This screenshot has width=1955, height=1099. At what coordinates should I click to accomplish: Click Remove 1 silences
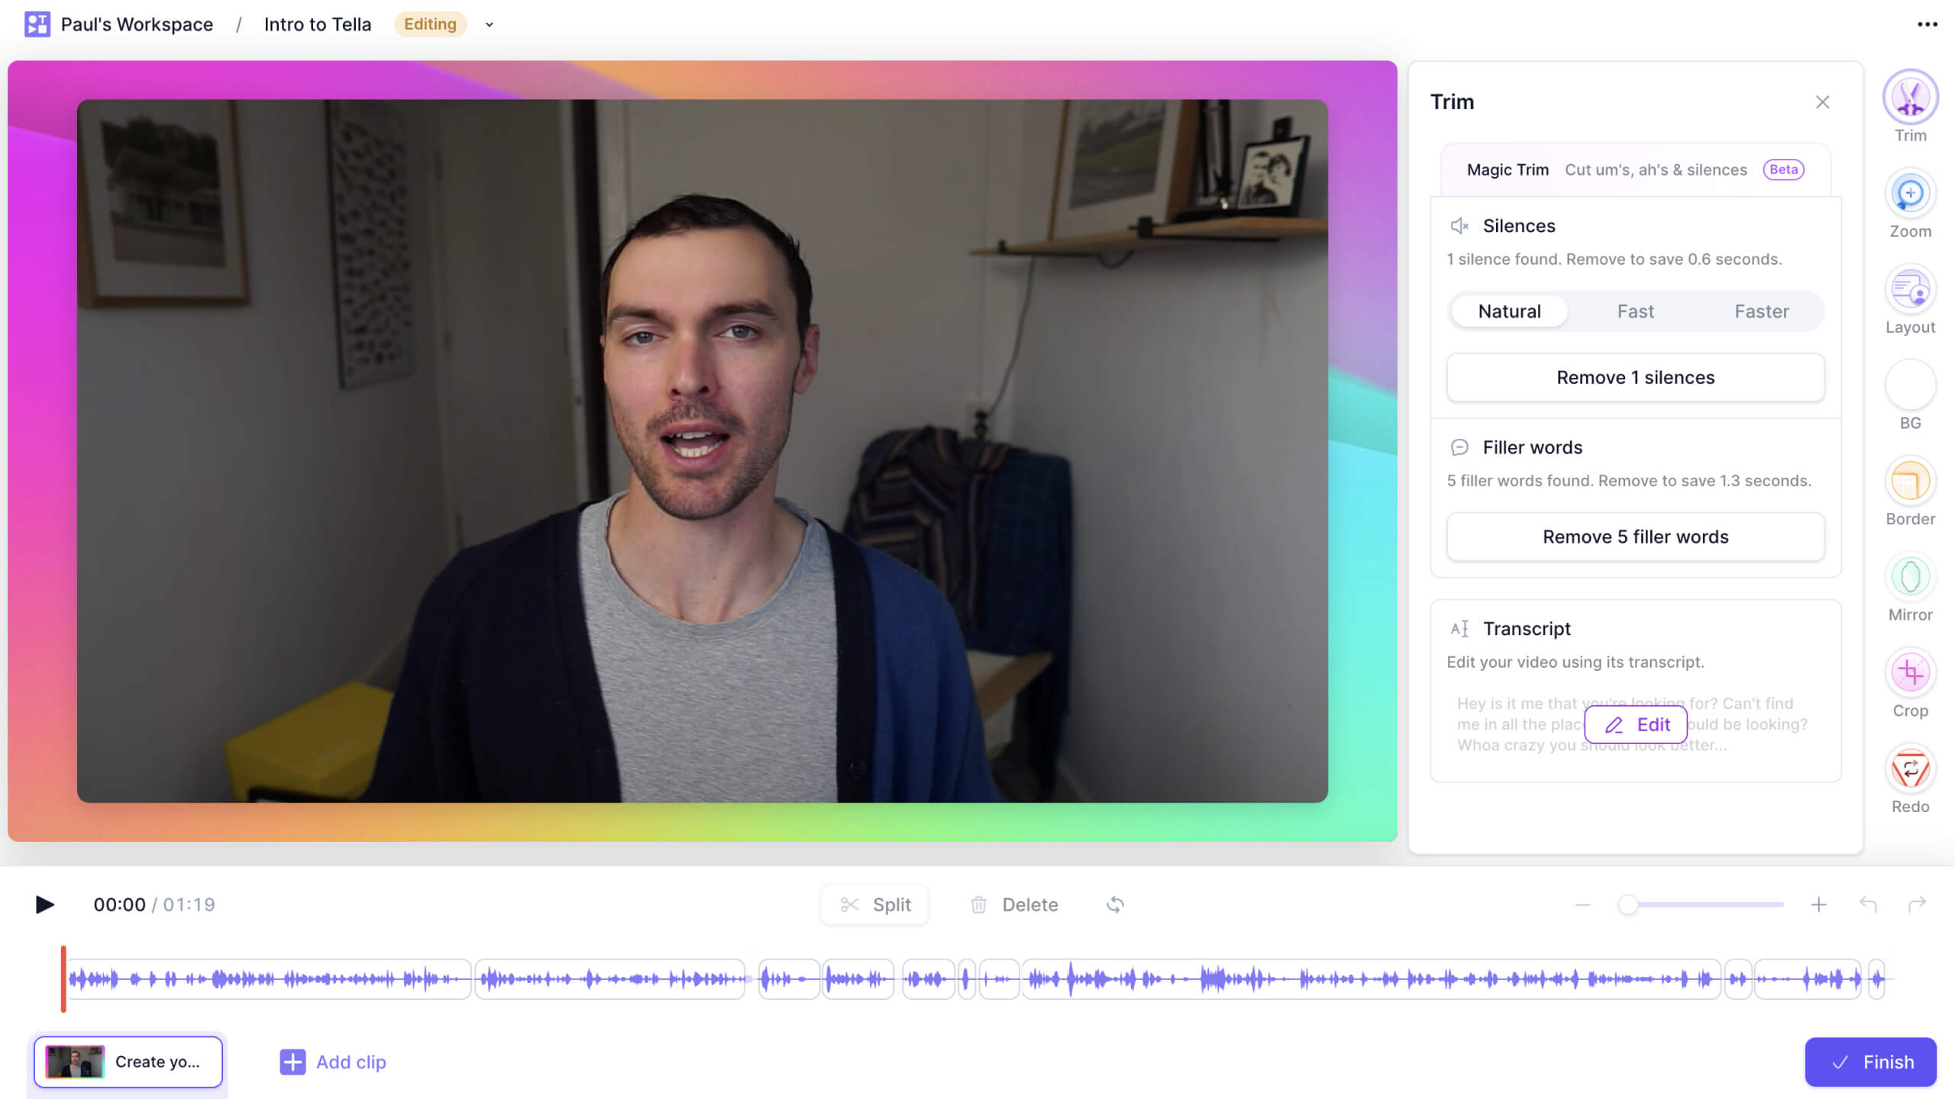point(1635,377)
